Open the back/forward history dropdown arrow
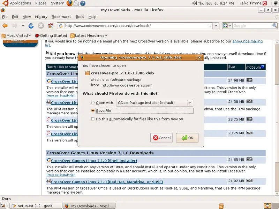 [x=23, y=25]
